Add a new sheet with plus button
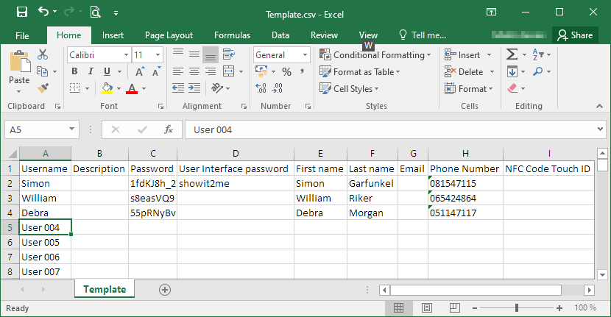The height and width of the screenshot is (317, 611). pyautogui.click(x=165, y=290)
